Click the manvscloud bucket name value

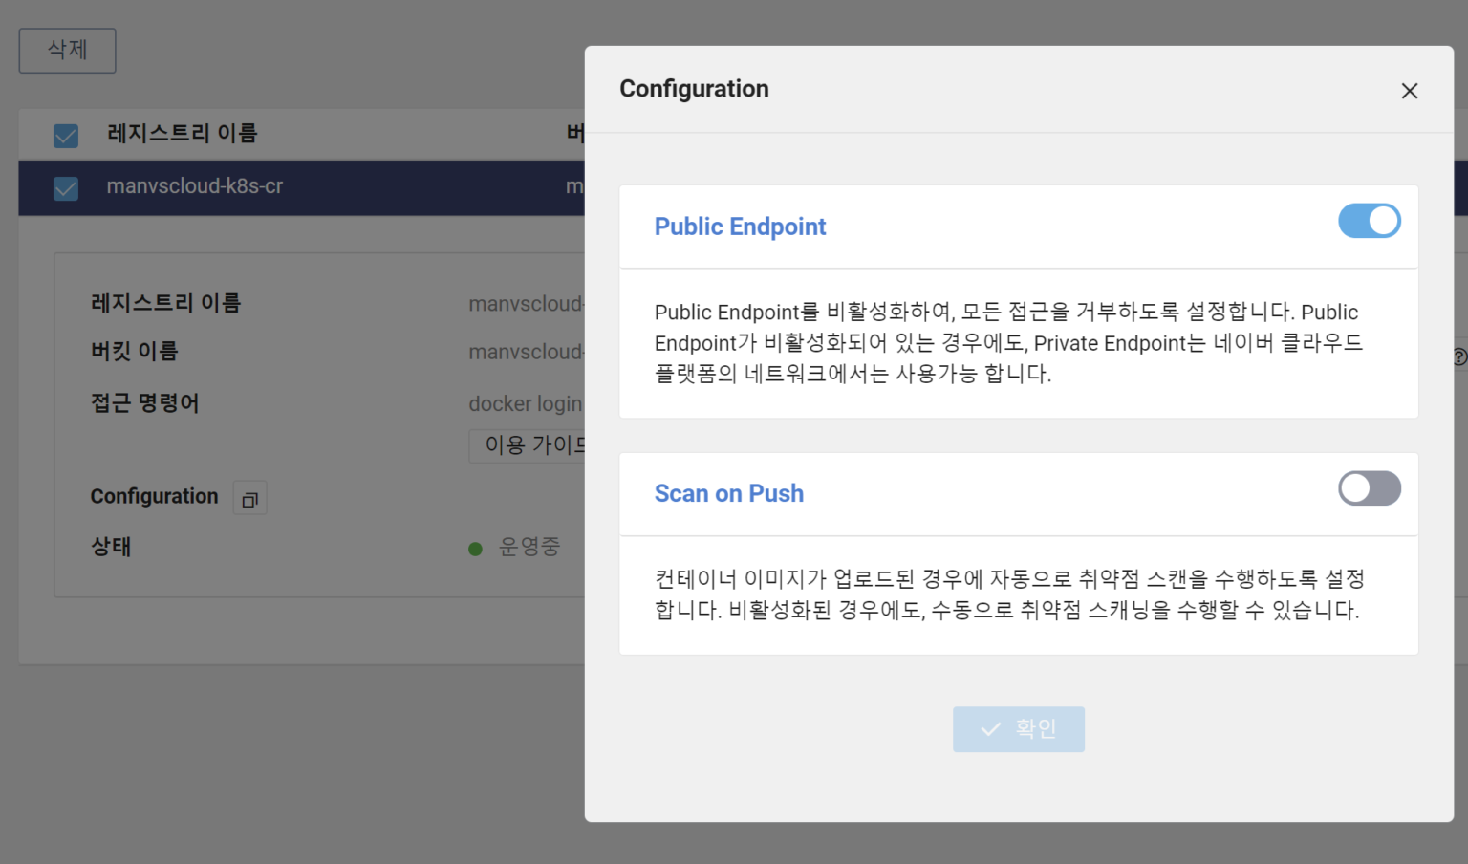[x=527, y=351]
